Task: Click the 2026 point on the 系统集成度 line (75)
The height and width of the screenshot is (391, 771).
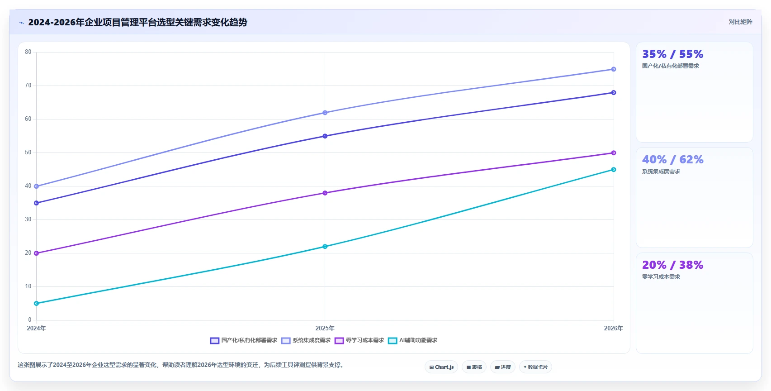Action: pos(614,69)
